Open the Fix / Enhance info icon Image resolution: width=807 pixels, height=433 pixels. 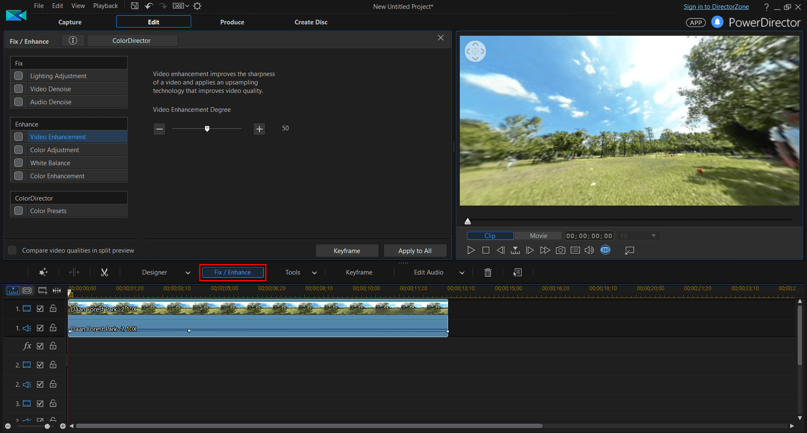(x=73, y=40)
